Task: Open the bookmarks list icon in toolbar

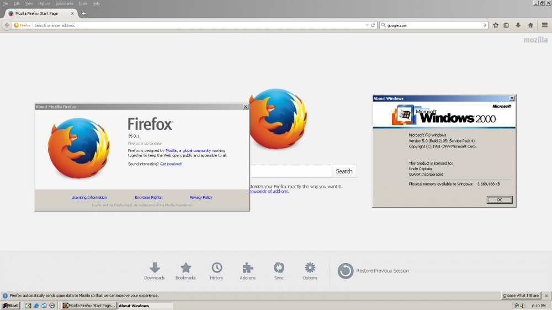Action: click(x=506, y=25)
